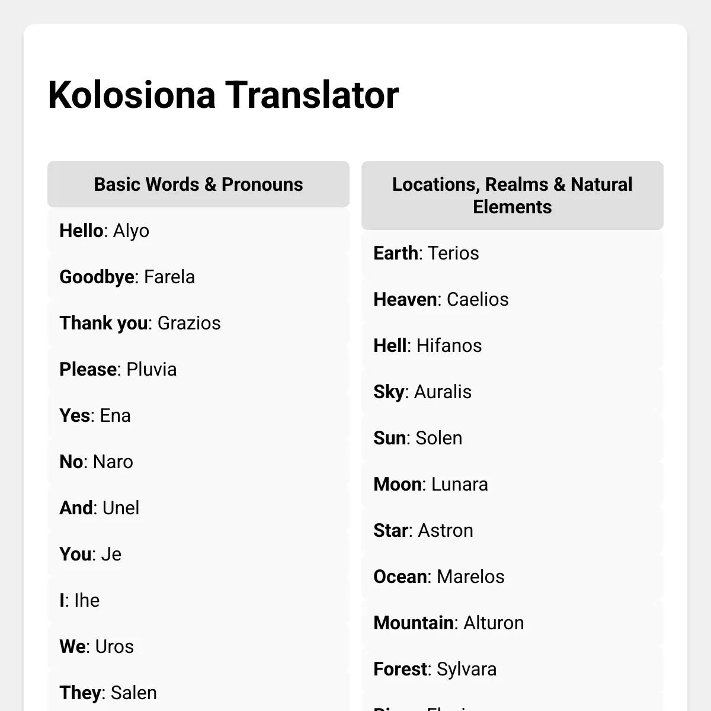Select the Earth: Terios entry
711x711 pixels.
pyautogui.click(x=513, y=253)
